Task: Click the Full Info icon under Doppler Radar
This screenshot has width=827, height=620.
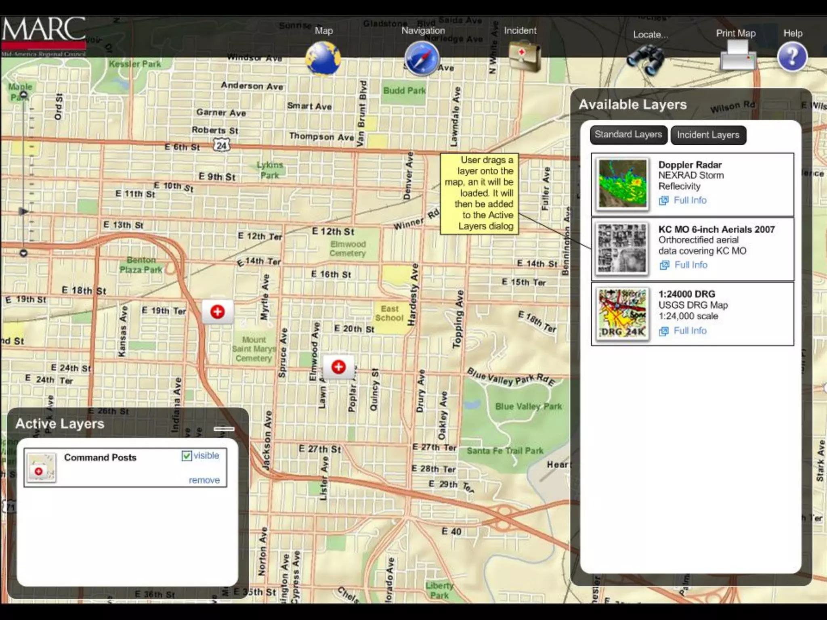Action: pyautogui.click(x=663, y=201)
